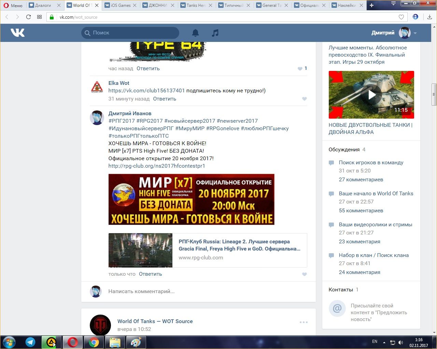Image resolution: width=437 pixels, height=349 pixels.
Task: Switch to ДЖОННИ tab
Action: point(158,5)
